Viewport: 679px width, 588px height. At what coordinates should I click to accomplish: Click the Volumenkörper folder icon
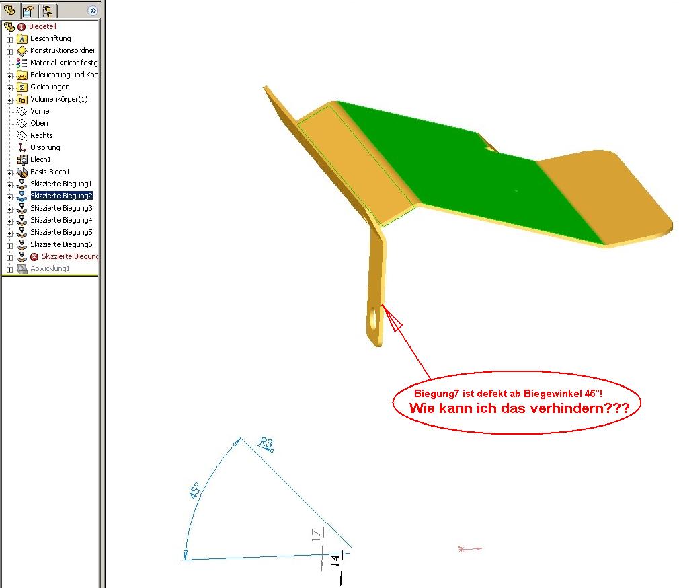pos(22,100)
